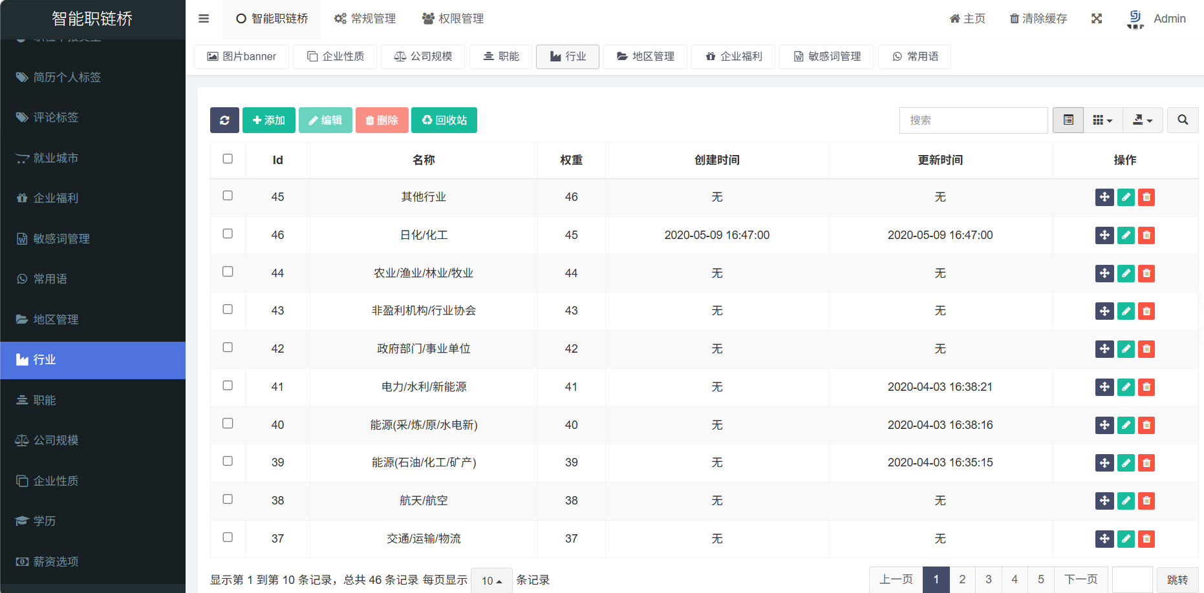Open the 回收站 recycle bin button

444,120
